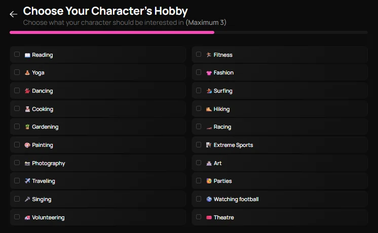Check the Fitness checkbox
Image resolution: width=378 pixels, height=233 pixels.
[199, 54]
